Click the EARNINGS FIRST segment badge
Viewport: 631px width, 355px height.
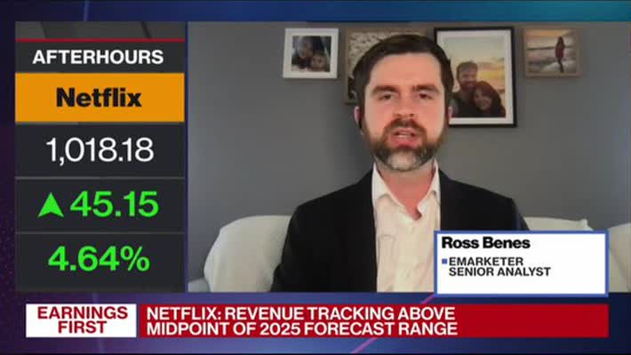pos(81,320)
